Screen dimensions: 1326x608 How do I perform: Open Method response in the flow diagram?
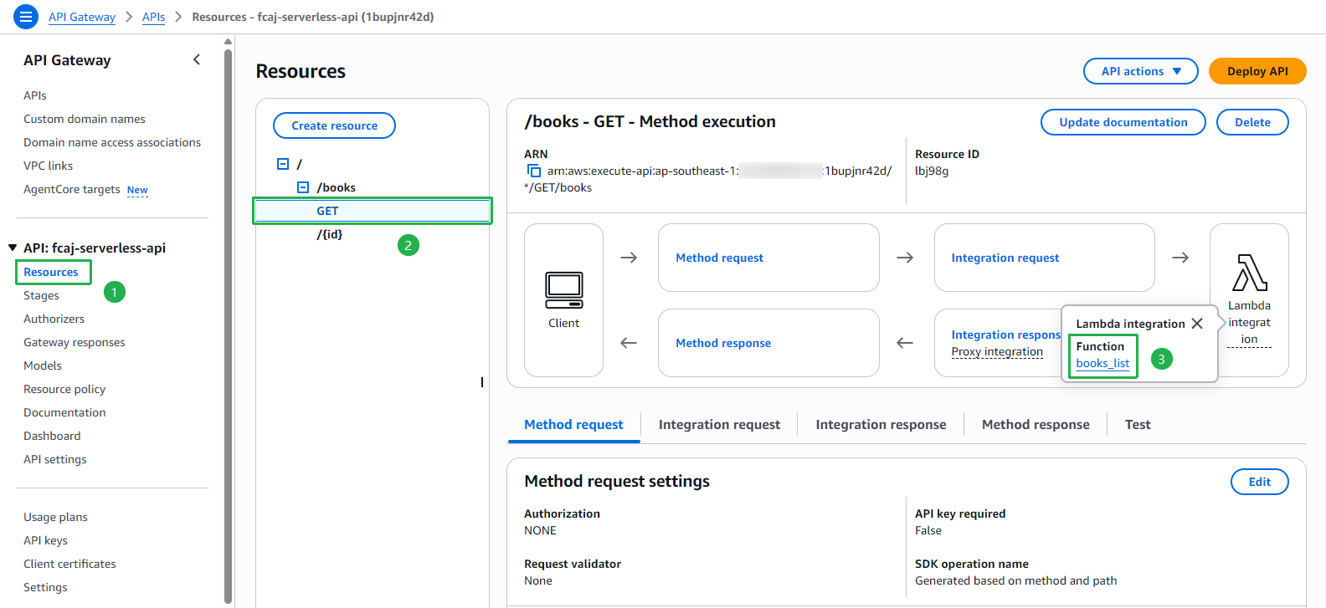point(723,343)
